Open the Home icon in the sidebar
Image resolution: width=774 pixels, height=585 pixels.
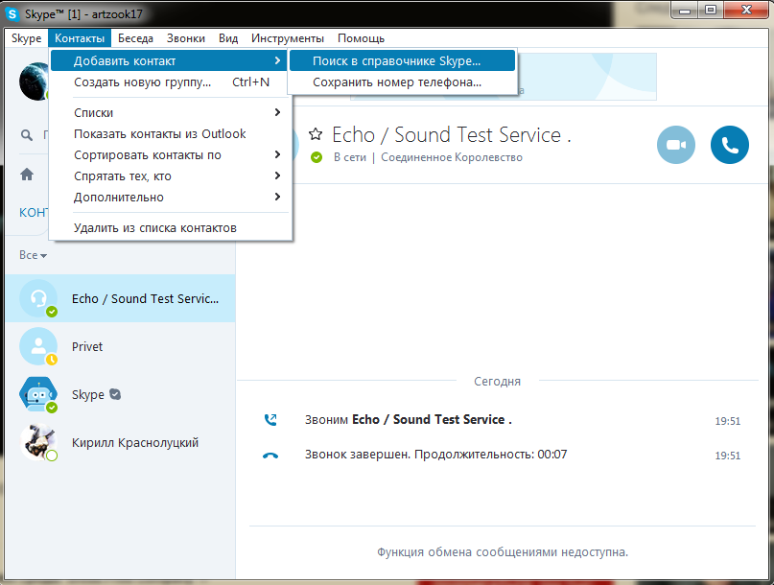[x=27, y=175]
